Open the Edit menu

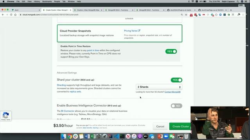(23, 2)
